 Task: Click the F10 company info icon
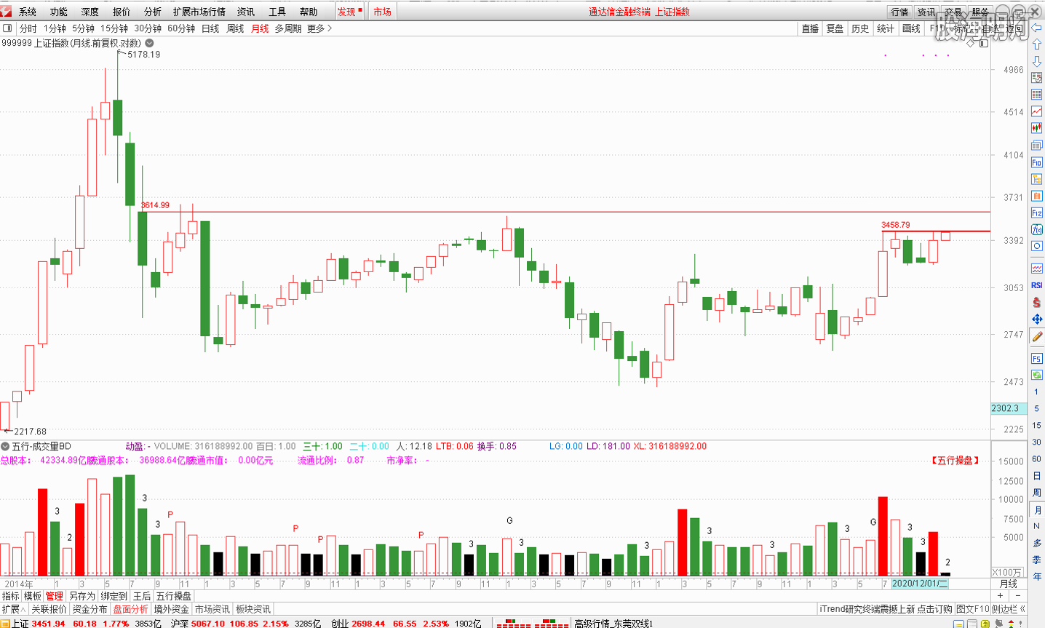pos(1037,162)
